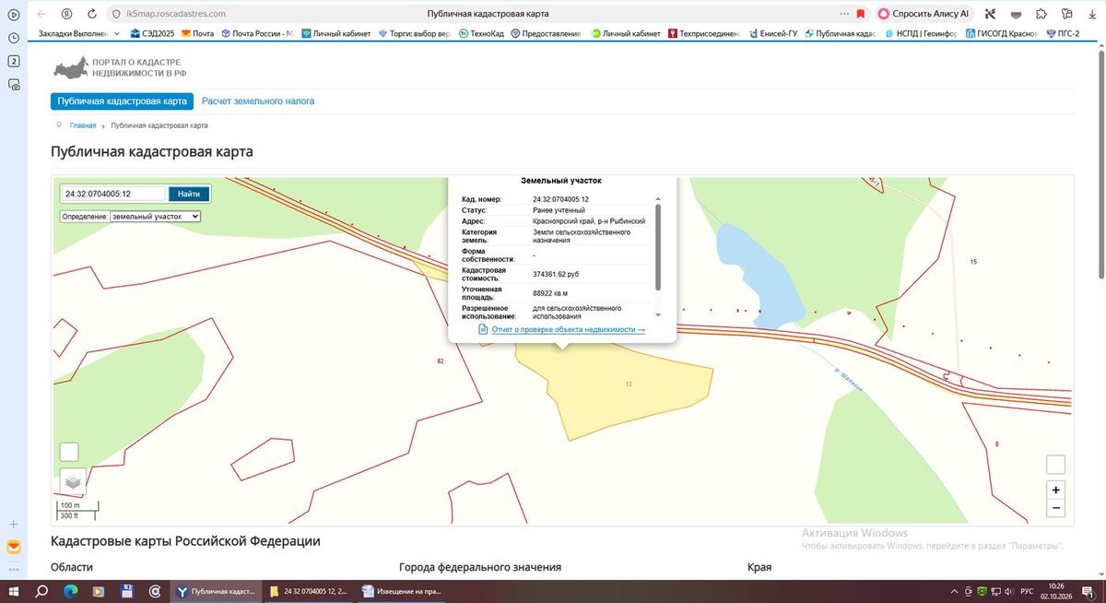The width and height of the screenshot is (1106, 603).
Task: Open browser extensions puzzle icon
Action: pos(1041,14)
